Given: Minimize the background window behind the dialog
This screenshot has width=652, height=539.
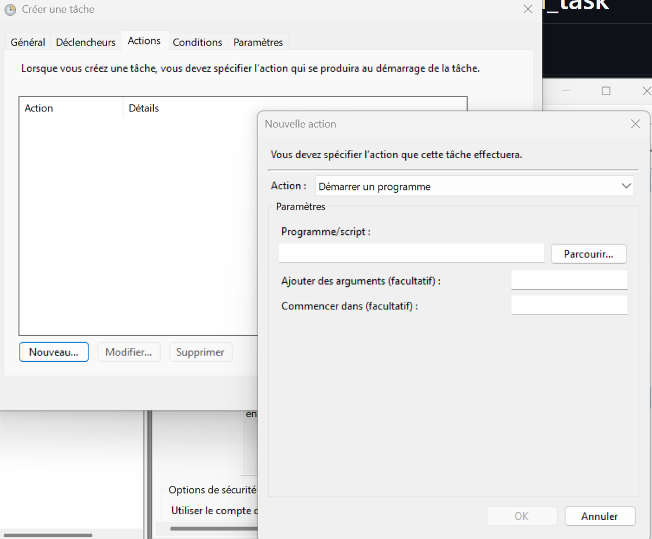Looking at the screenshot, I should (x=566, y=91).
